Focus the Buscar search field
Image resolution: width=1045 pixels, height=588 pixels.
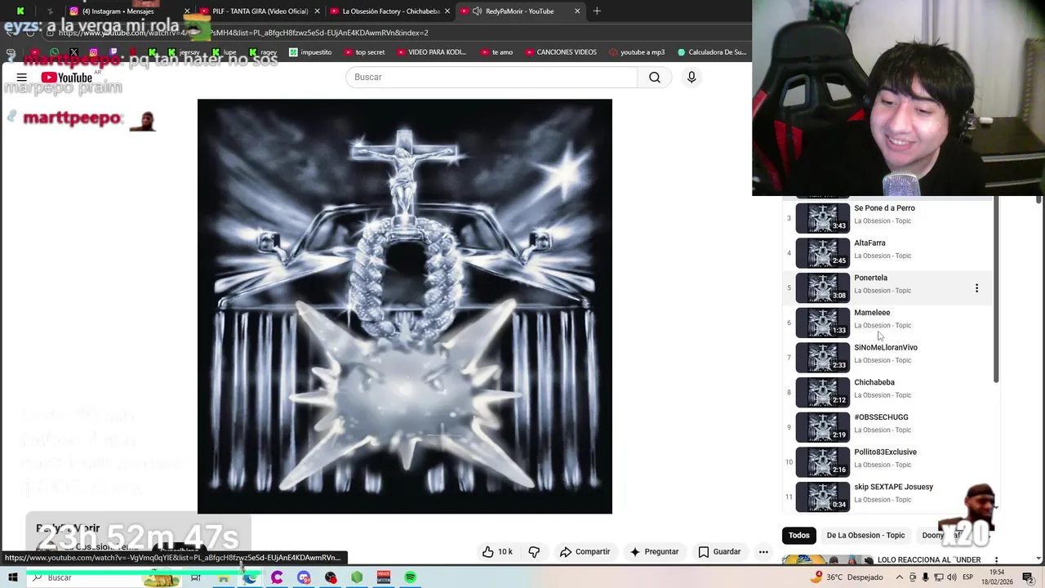click(491, 77)
